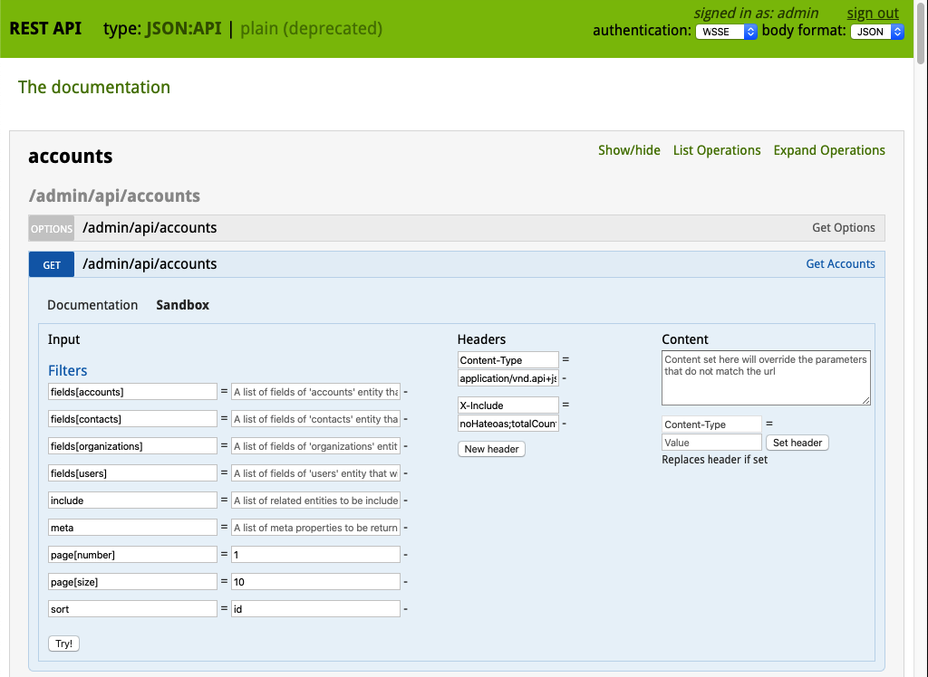Click List Operations link
The width and height of the screenshot is (928, 677).
[716, 150]
